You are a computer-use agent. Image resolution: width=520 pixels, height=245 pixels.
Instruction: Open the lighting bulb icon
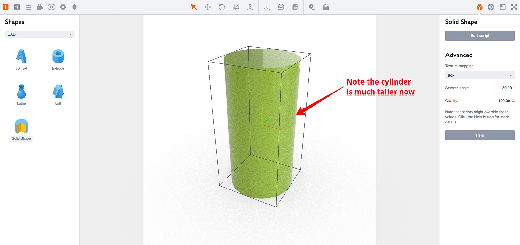coord(74,7)
